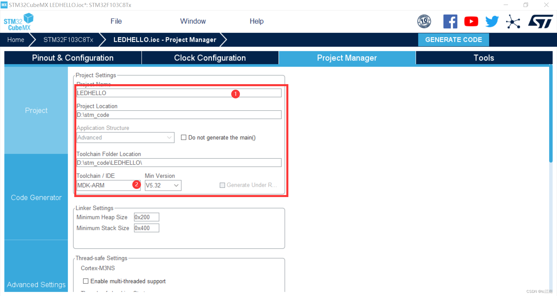The width and height of the screenshot is (557, 296).
Task: Switch to Clock Configuration tab
Action: point(210,58)
